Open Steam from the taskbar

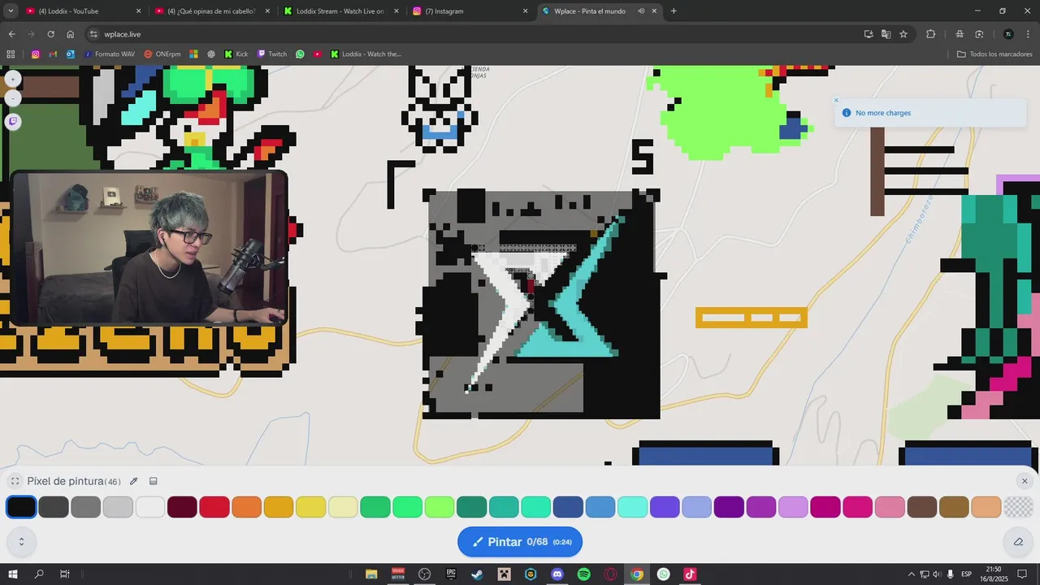tap(477, 574)
